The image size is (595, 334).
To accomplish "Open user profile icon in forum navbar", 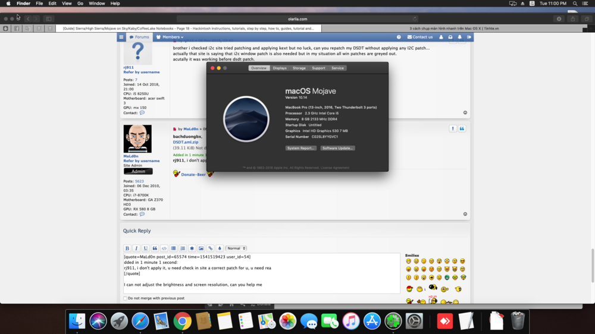I will click(x=441, y=37).
